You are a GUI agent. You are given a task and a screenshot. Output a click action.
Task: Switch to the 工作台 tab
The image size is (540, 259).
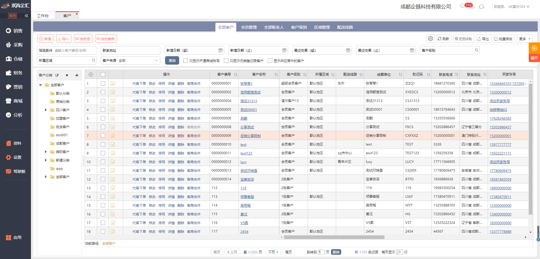[x=43, y=16]
